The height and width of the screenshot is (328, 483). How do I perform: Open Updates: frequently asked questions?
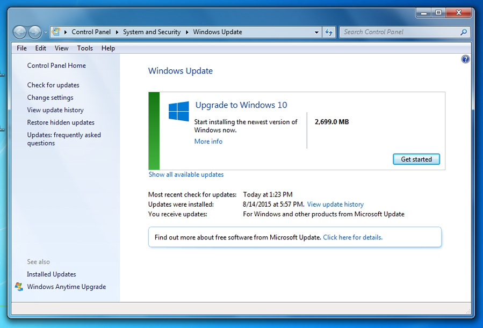(64, 139)
